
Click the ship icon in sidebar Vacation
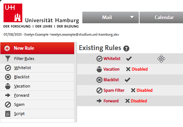pos(8,86)
